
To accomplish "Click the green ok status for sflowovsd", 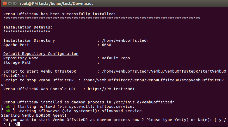I will coord(8,111).
